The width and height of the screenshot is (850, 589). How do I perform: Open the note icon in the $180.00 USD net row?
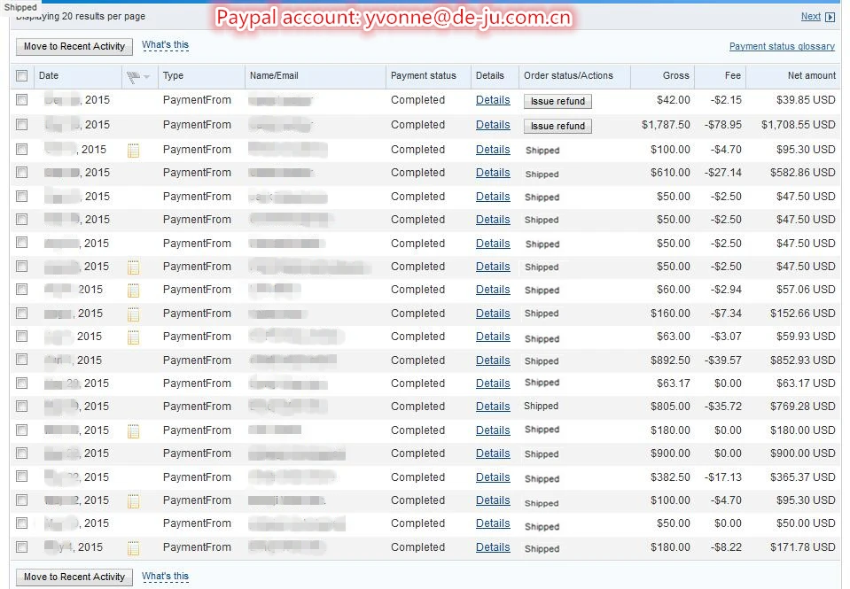pos(133,430)
